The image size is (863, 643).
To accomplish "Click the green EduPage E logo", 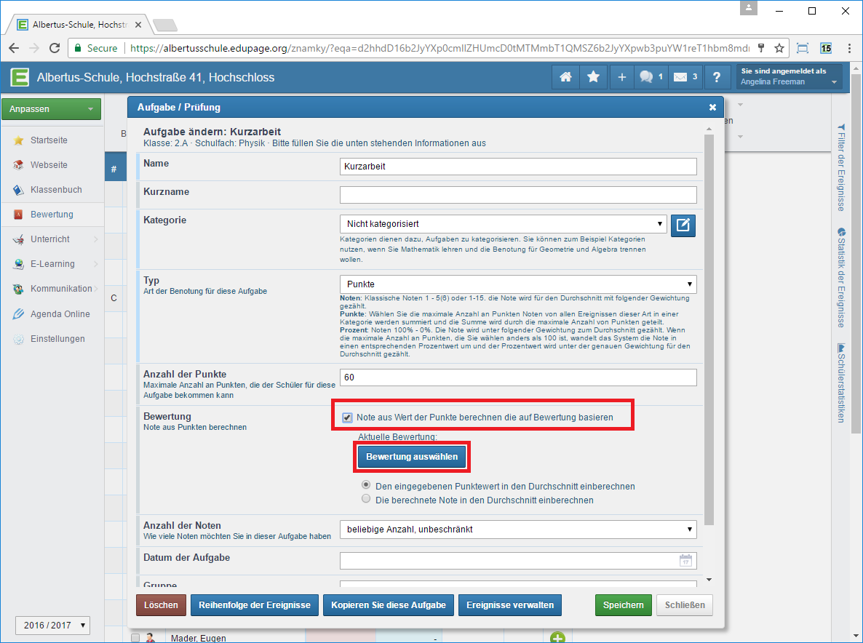I will 20,77.
